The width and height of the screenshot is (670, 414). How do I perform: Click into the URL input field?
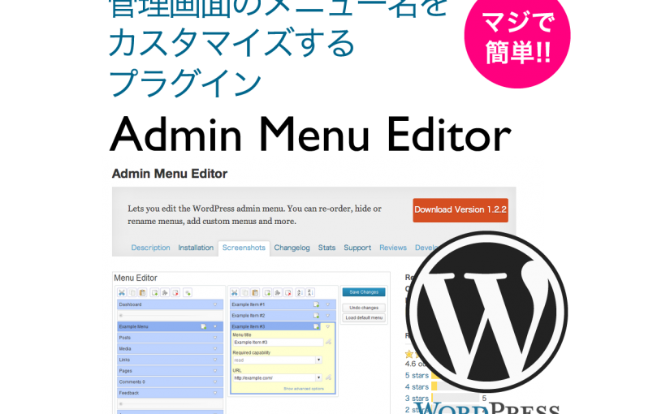274,377
